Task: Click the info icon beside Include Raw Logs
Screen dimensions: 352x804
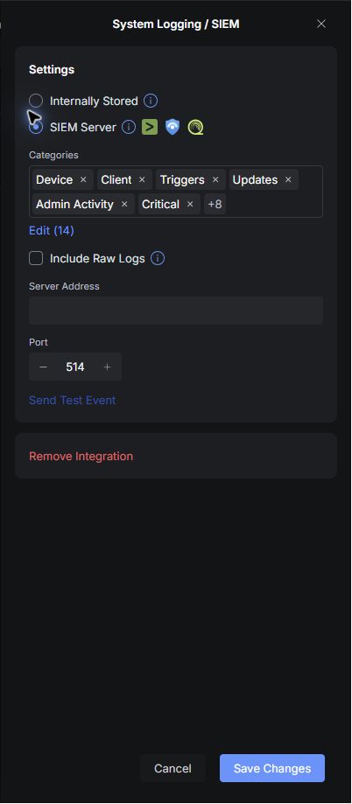Action: tap(158, 258)
